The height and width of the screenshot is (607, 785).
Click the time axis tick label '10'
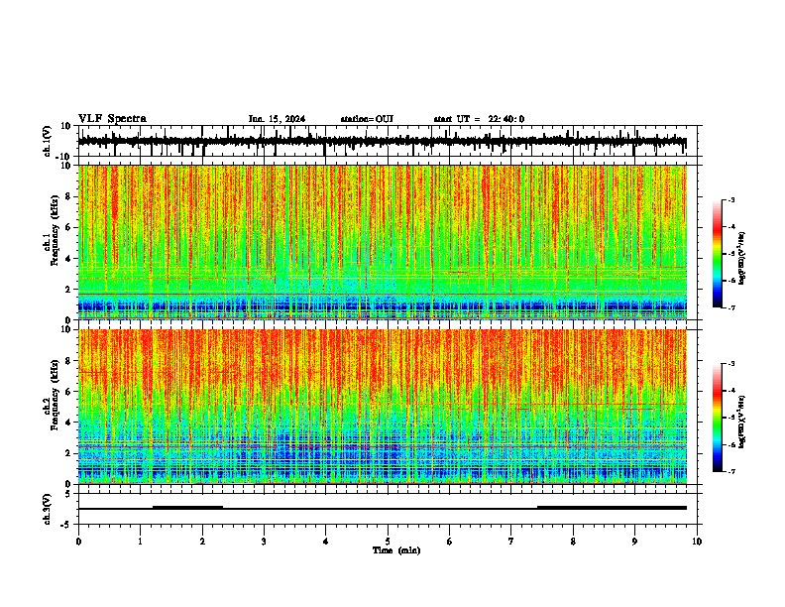point(697,542)
